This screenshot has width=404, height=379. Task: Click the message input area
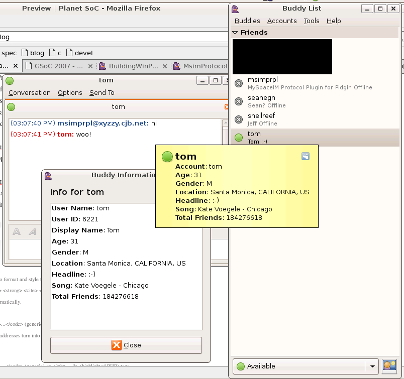pyautogui.click(x=25, y=249)
